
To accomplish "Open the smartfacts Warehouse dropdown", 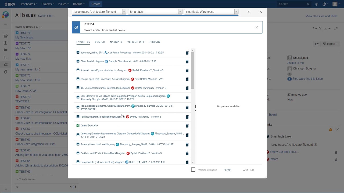I will point(211,12).
